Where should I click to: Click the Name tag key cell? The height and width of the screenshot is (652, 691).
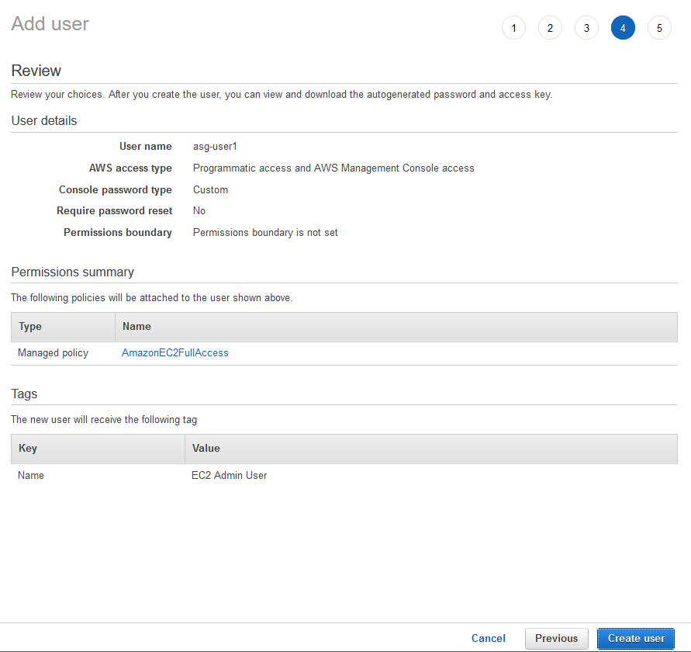coord(31,475)
